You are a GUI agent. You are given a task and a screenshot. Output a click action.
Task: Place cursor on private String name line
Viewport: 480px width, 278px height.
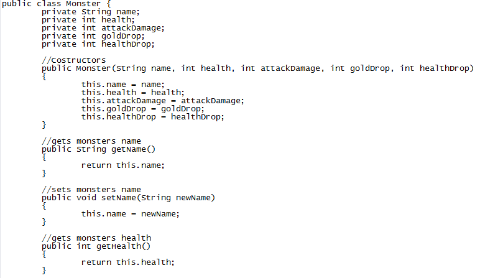[x=91, y=12]
